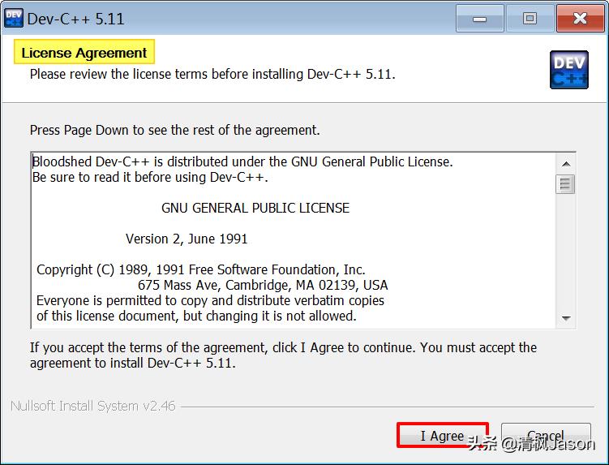Click the license scrollbar thumb

coord(565,184)
